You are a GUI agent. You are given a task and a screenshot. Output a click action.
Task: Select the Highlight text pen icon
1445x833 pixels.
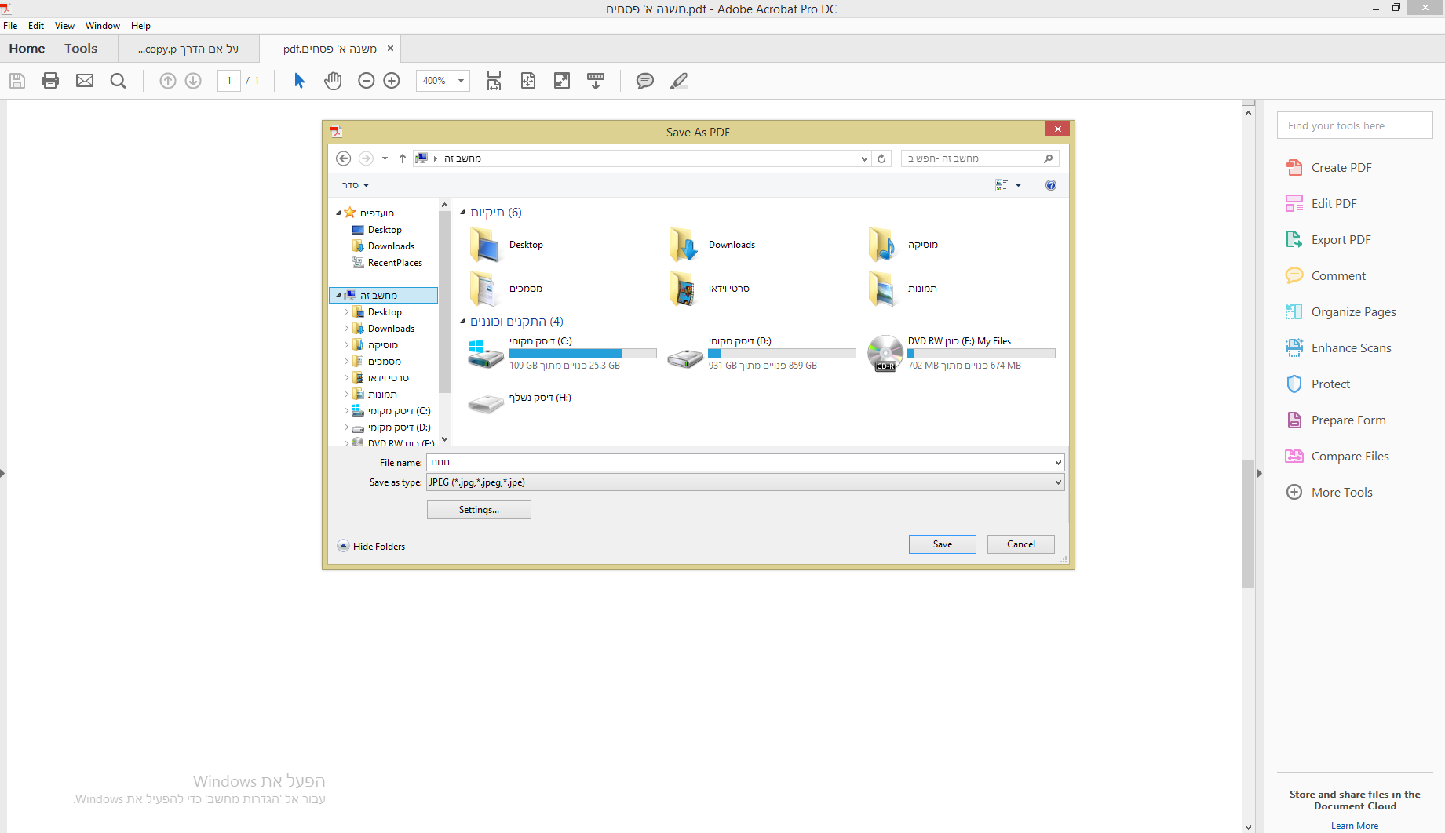point(679,81)
